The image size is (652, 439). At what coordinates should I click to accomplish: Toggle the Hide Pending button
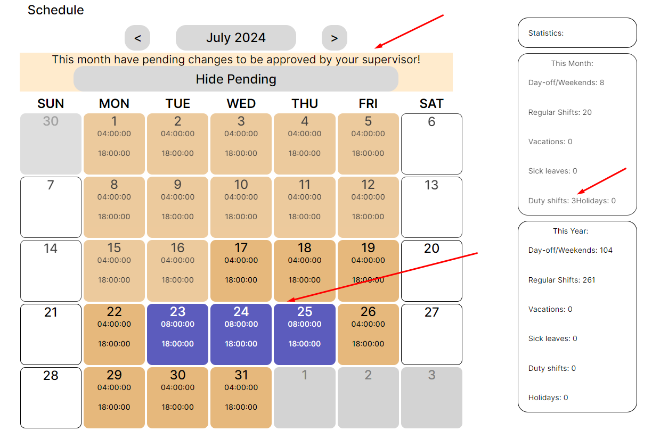tap(236, 79)
